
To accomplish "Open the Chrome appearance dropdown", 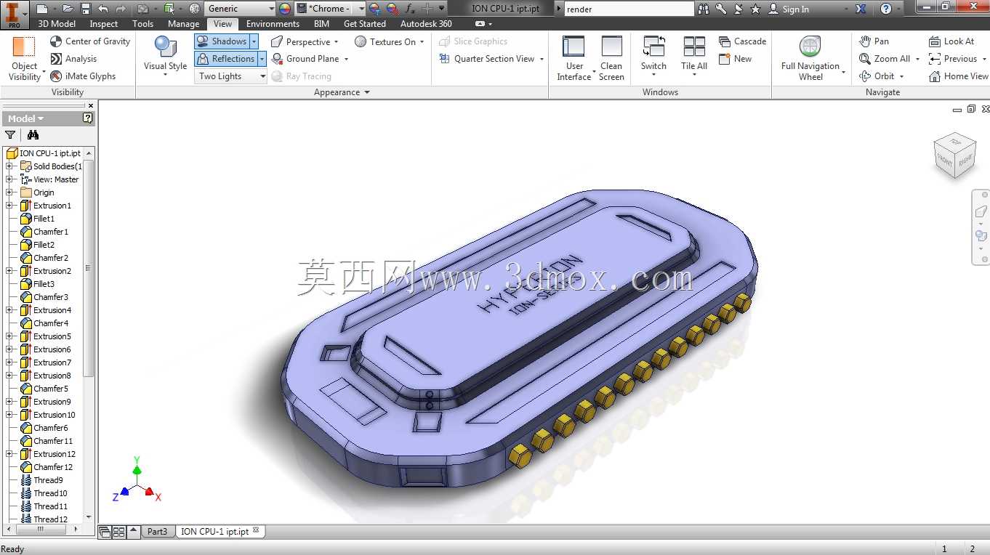I will pos(361,9).
